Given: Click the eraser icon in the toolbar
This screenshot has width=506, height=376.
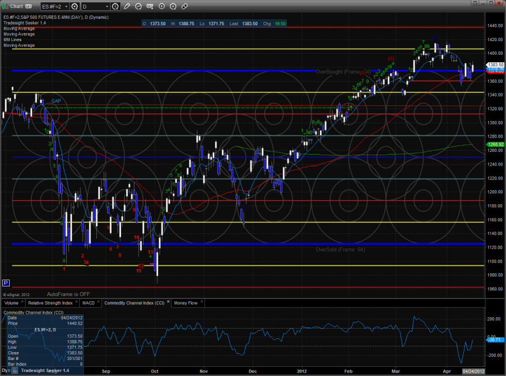Looking at the screenshot, I should tap(185, 6).
